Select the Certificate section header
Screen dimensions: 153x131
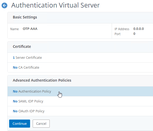coord(22,47)
